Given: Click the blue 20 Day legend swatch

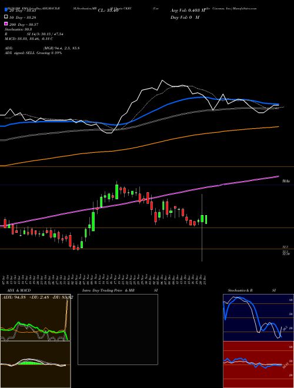Looking at the screenshot, I should [6, 10].
